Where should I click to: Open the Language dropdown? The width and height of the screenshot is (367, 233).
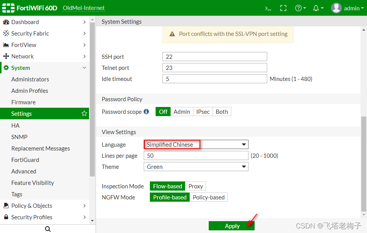click(x=196, y=144)
